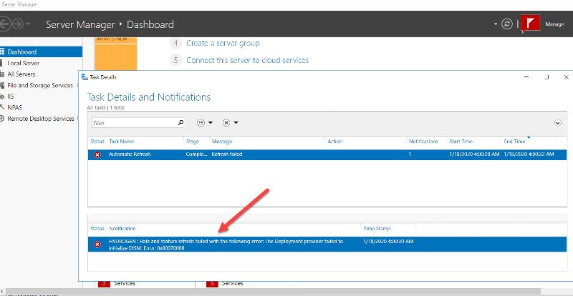Open the dropdown arrow beside the refresh icon
Viewport: 573px width, 296px height.
coord(496,24)
